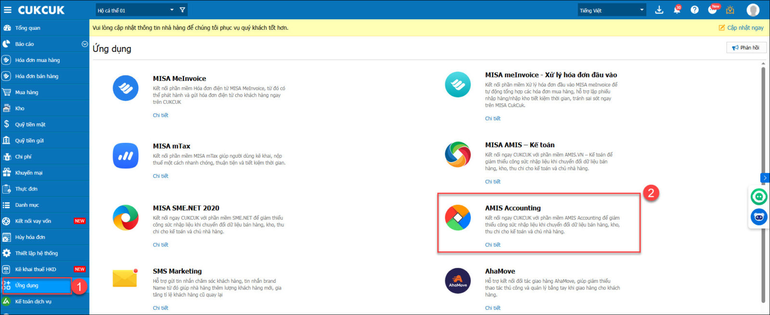Click the filter funnel icon
This screenshot has width=770, height=315.
182,10
